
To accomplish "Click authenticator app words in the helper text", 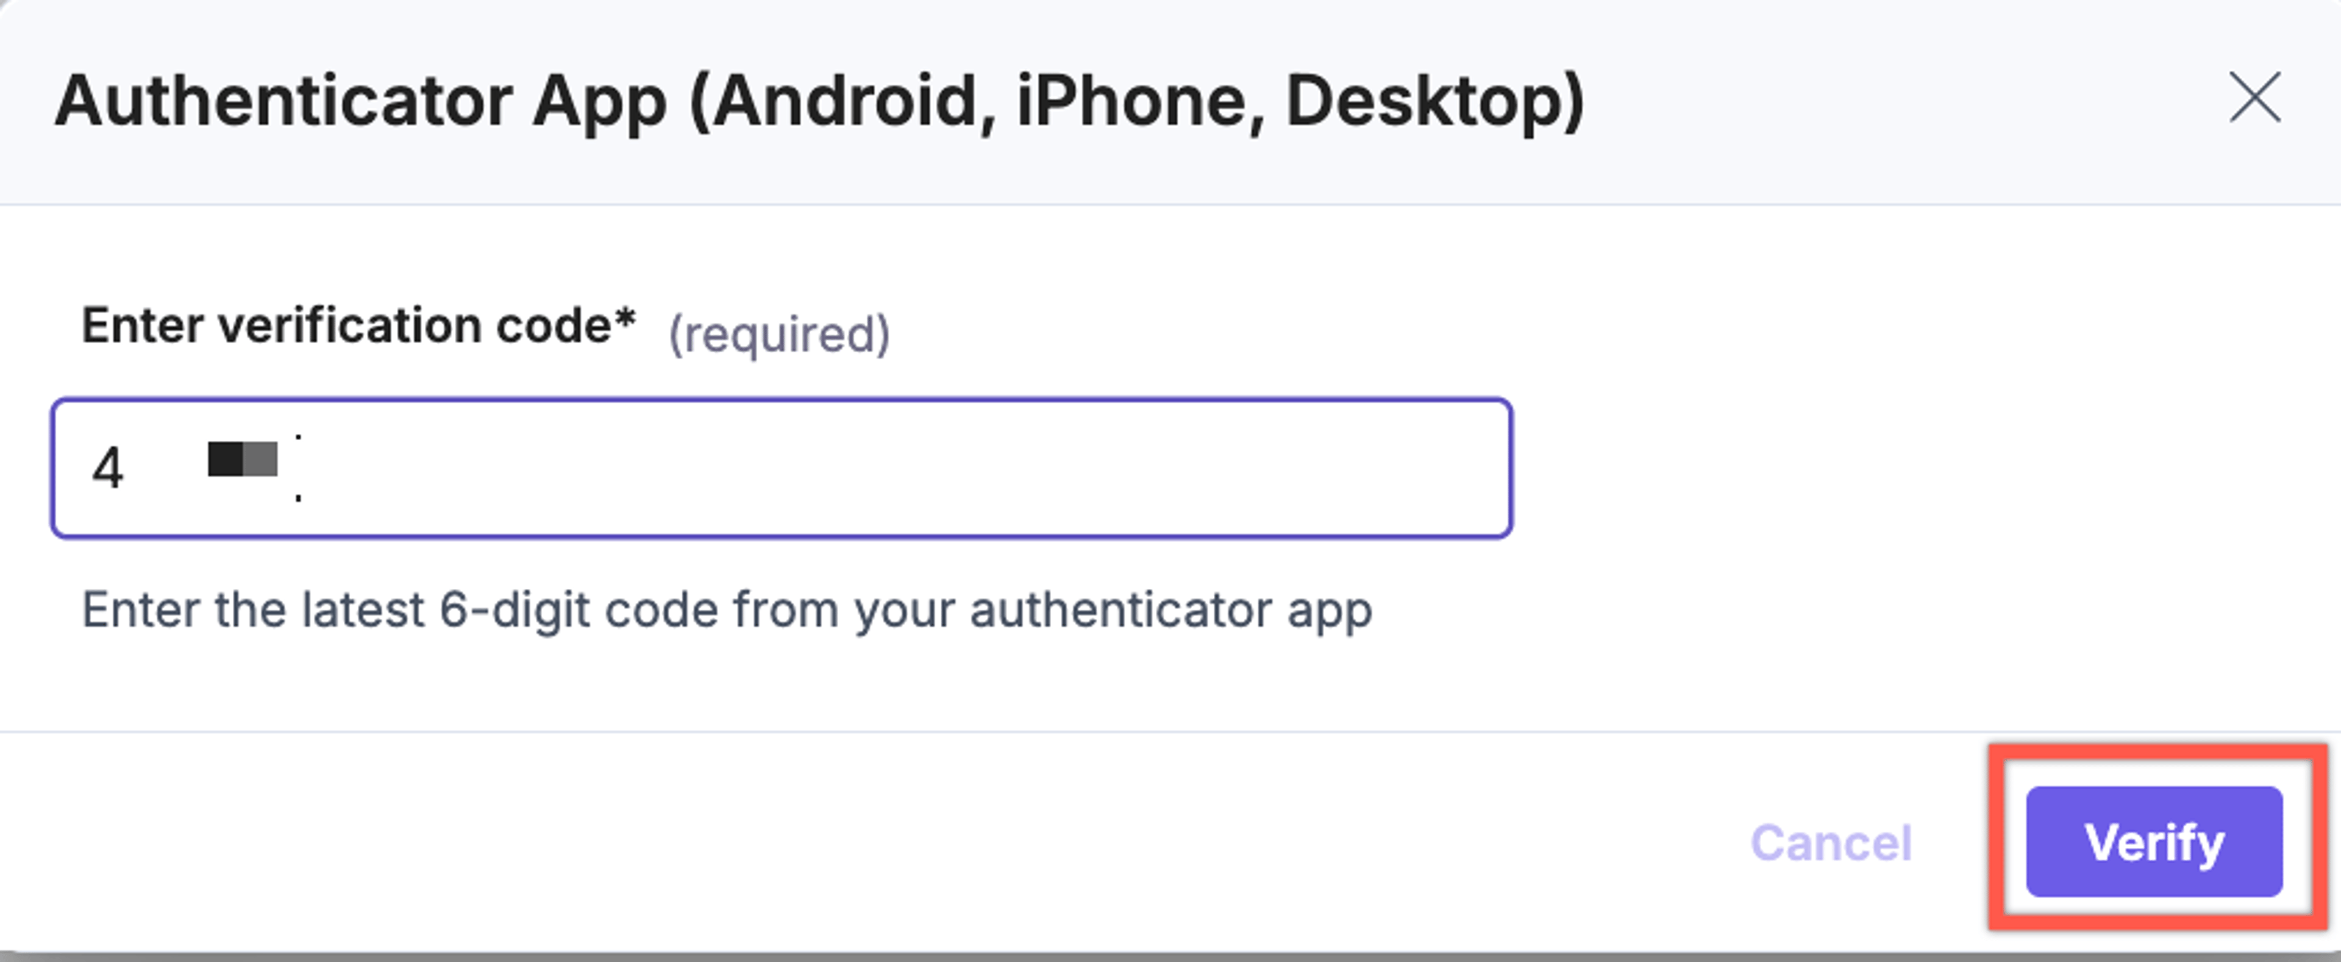I will pos(1170,610).
